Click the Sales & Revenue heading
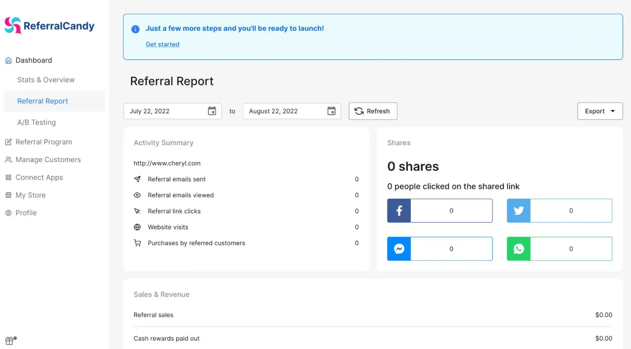 coord(162,294)
